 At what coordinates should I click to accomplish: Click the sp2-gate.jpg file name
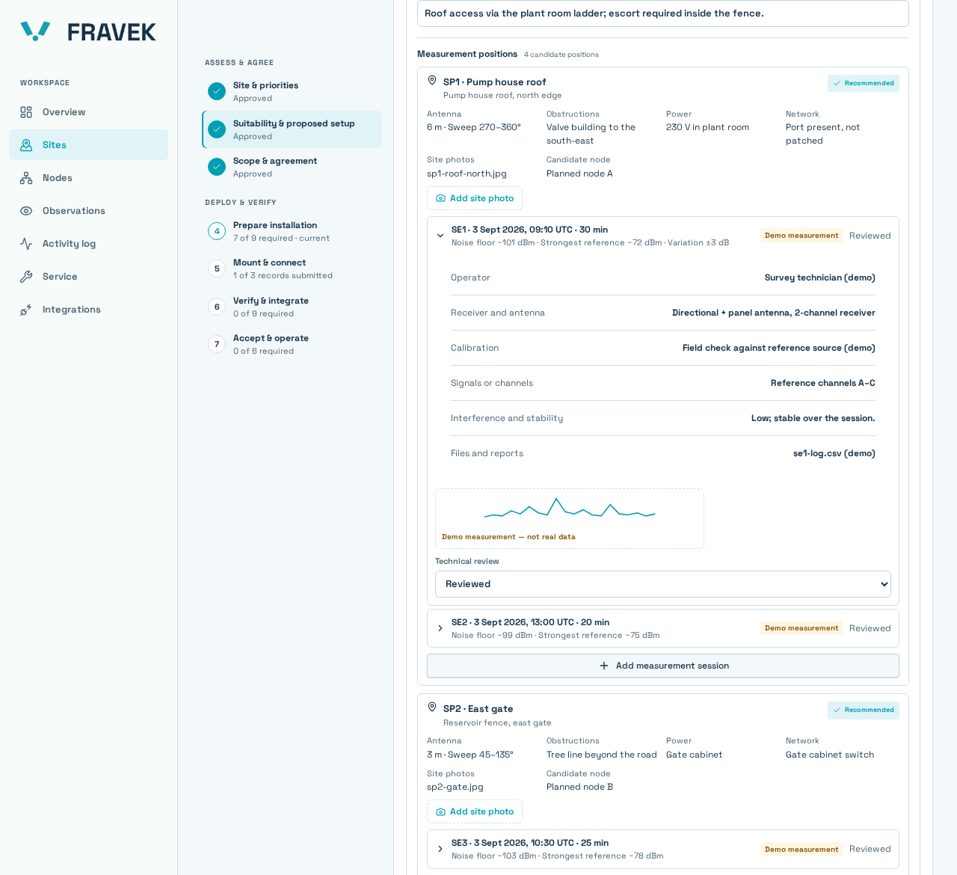coord(455,787)
